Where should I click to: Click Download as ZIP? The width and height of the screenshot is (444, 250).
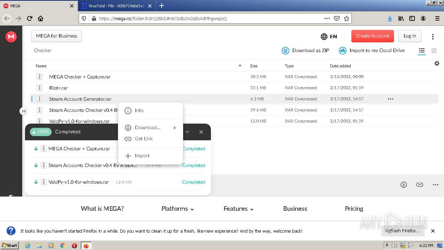coord(305,50)
